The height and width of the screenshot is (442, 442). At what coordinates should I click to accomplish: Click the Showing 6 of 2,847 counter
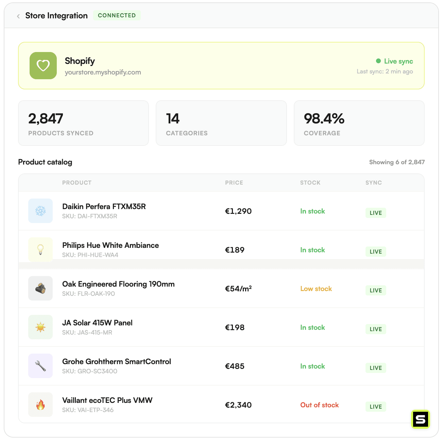397,162
